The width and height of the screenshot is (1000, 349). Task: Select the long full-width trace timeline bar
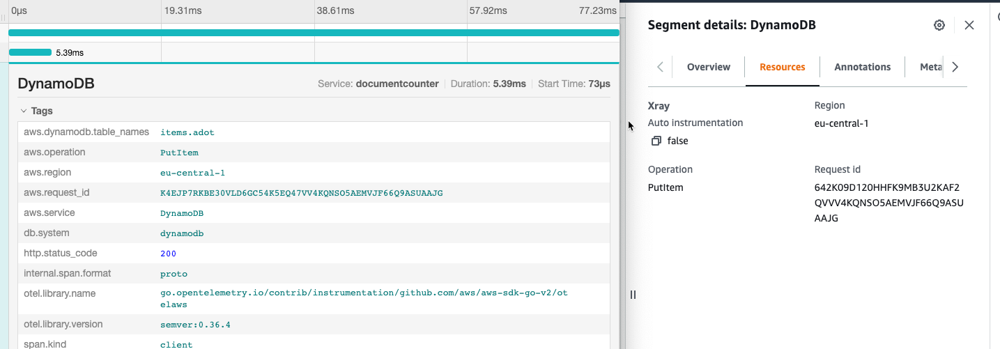[x=314, y=33]
